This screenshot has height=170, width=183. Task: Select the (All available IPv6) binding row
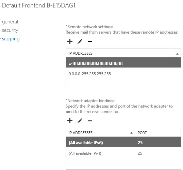(x=123, y=143)
